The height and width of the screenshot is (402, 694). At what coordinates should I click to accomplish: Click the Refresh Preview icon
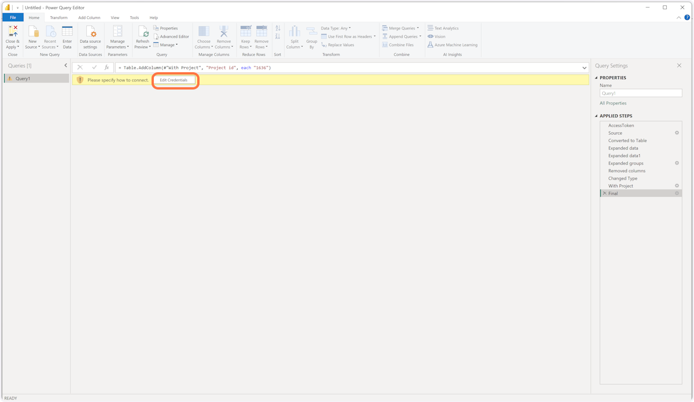pyautogui.click(x=142, y=32)
